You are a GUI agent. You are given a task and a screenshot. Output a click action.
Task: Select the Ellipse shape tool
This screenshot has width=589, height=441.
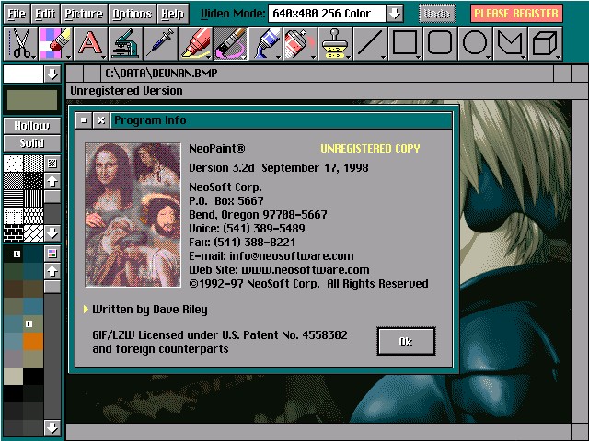pos(475,43)
